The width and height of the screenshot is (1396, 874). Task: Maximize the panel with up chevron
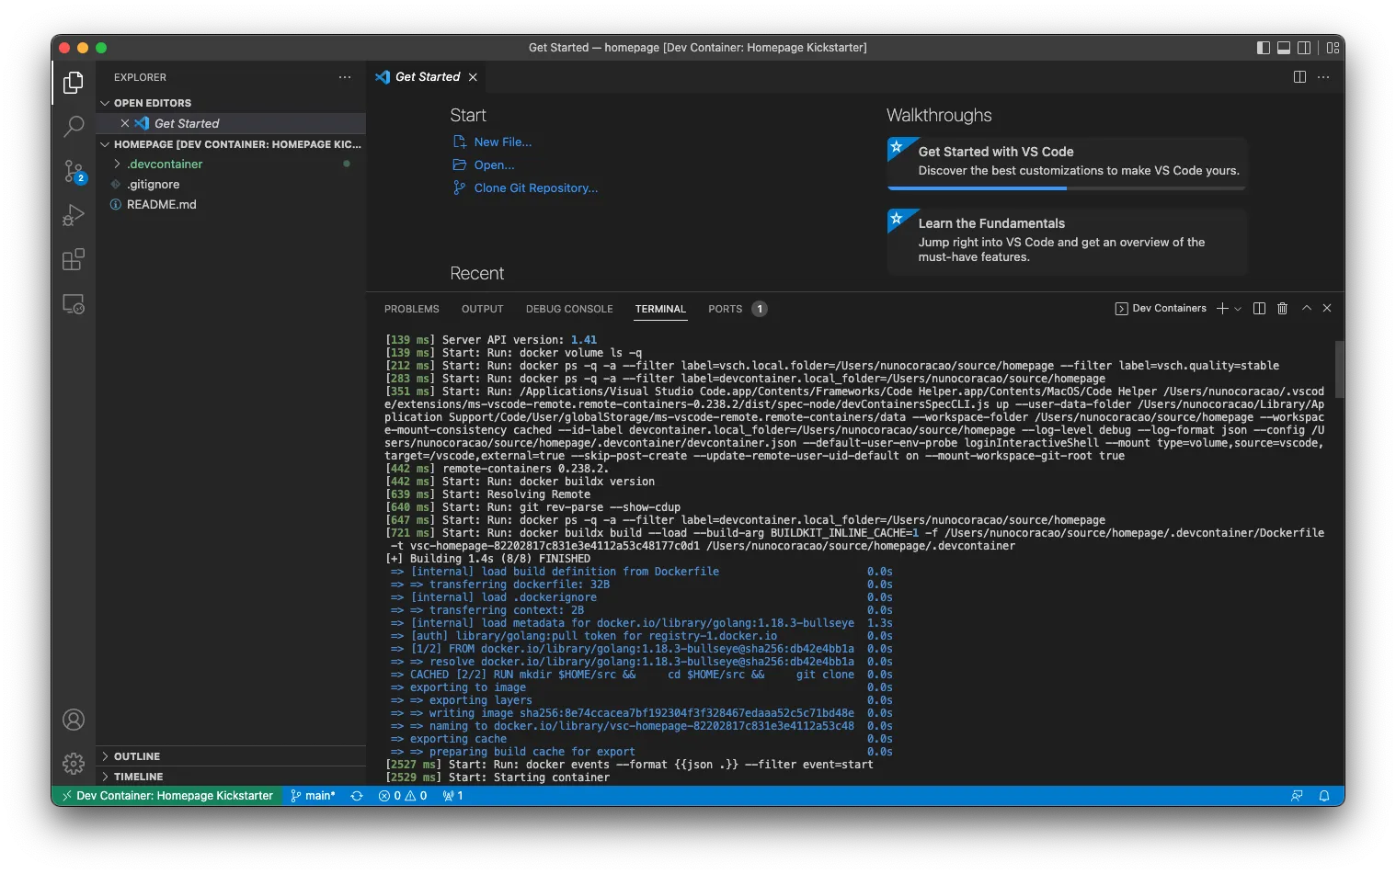pos(1306,309)
